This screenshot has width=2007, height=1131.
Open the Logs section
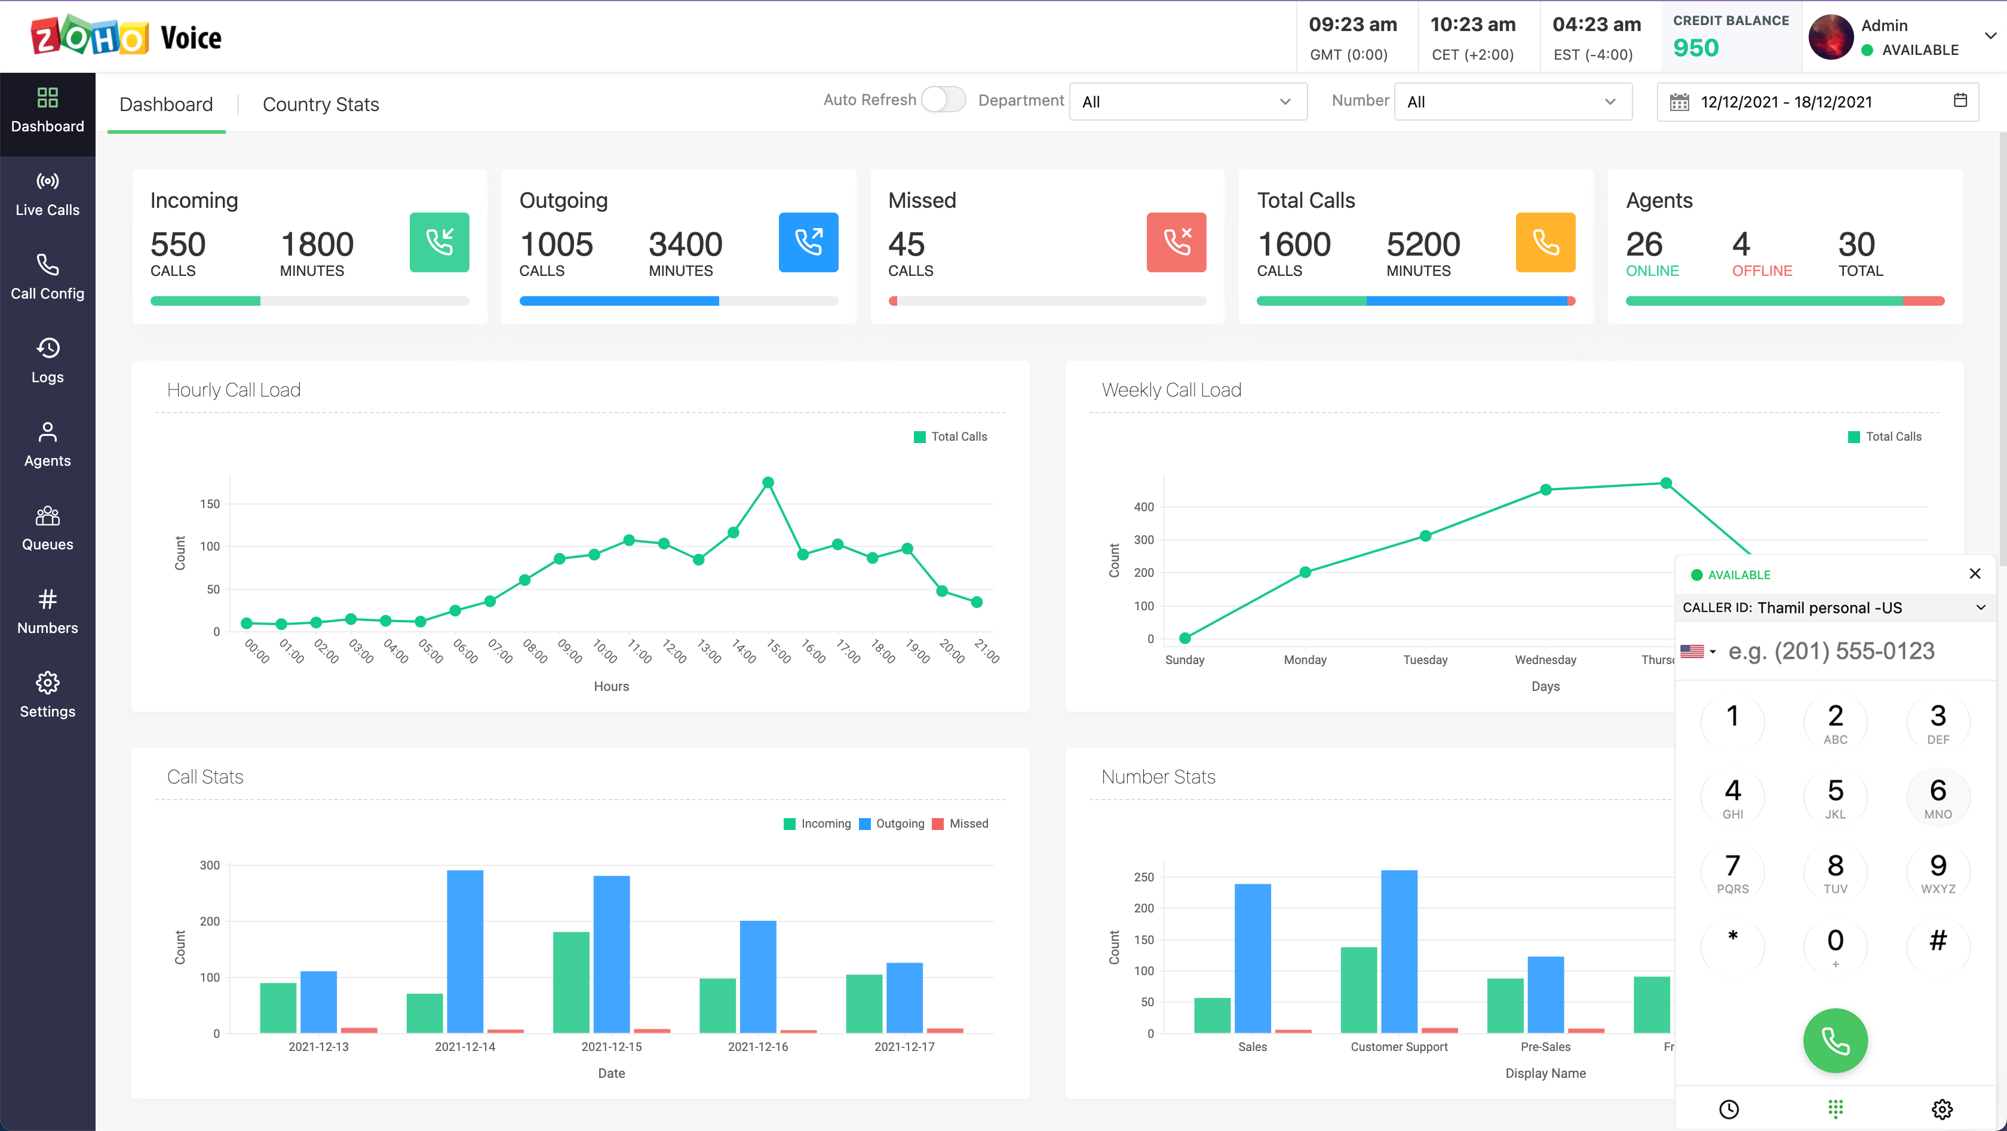(48, 360)
